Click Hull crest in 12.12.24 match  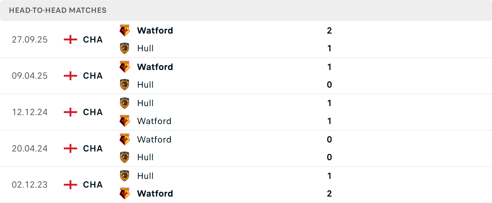125,103
